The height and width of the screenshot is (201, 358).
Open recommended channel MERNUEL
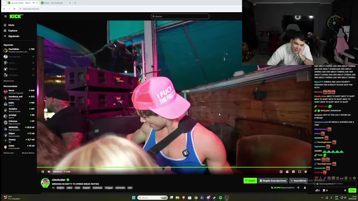click(x=19, y=128)
